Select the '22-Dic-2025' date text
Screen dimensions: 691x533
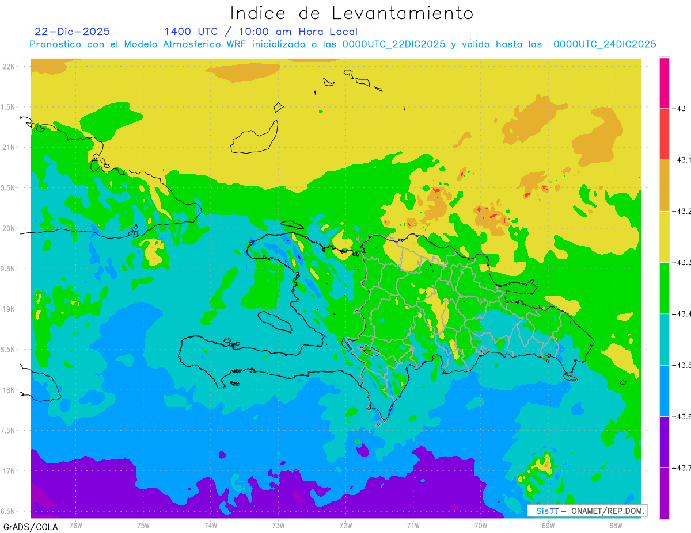72,32
